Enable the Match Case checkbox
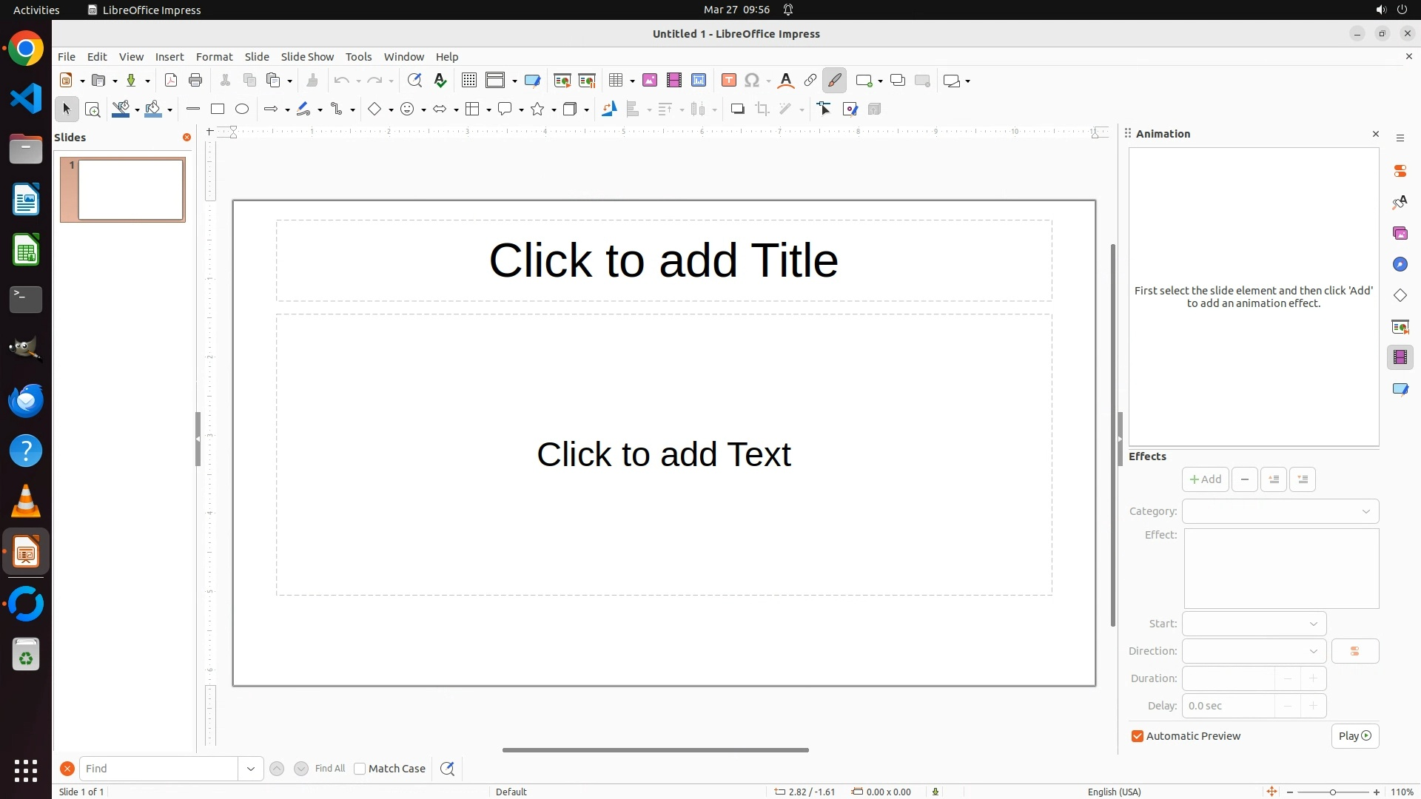 (360, 769)
